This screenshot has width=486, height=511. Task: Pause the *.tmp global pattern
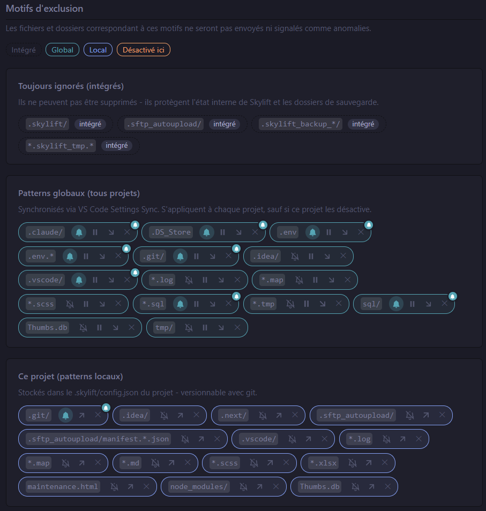click(x=306, y=304)
